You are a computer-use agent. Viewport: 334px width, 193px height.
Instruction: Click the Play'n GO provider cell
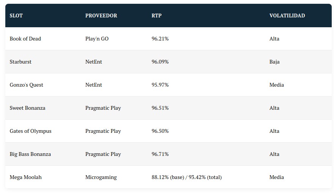point(97,39)
